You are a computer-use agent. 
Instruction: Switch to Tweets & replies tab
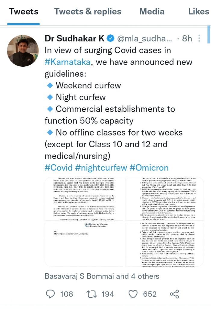tap(88, 12)
